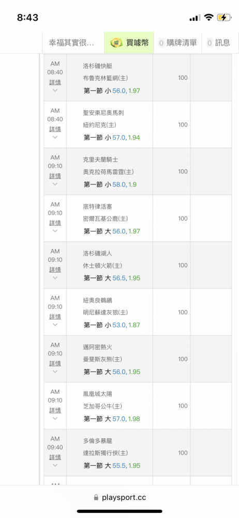Select 第一節 大 57.0 pick for 芝加哥公牛
This screenshot has width=239, height=518.
[112, 419]
